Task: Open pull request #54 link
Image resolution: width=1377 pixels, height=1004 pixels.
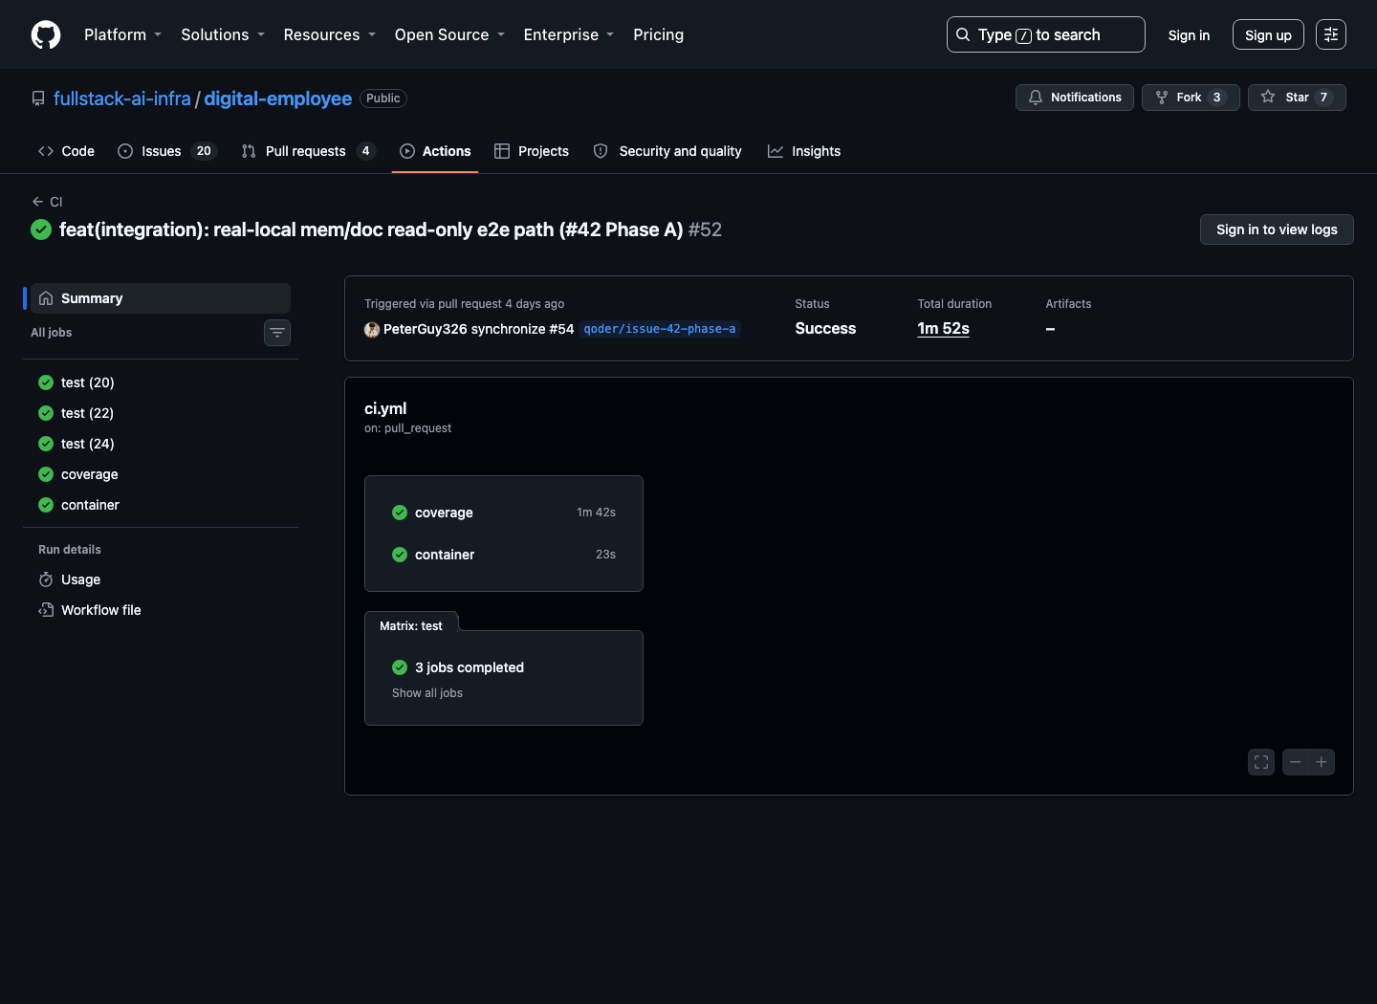Action: [561, 329]
